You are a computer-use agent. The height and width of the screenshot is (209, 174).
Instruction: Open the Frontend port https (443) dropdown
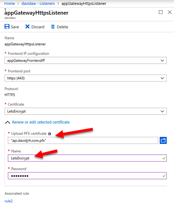coord(86,78)
